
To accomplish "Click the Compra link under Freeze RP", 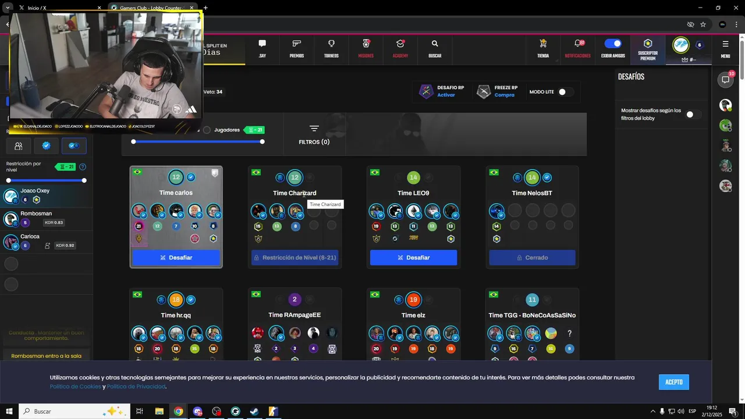I will coord(504,95).
